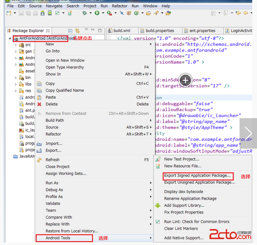Viewport: 257px width, 245px height.
Task: Open the External Tools dropdown arrow
Action: pyautogui.click(x=116, y=13)
